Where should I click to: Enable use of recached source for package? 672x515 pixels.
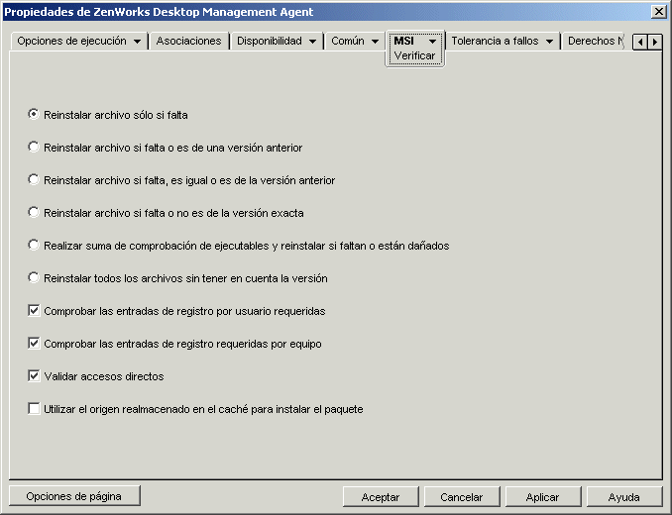point(34,408)
